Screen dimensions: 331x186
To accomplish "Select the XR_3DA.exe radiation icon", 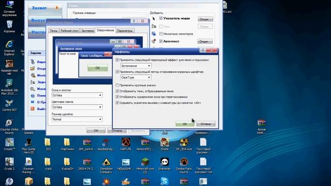I will pos(184,145).
